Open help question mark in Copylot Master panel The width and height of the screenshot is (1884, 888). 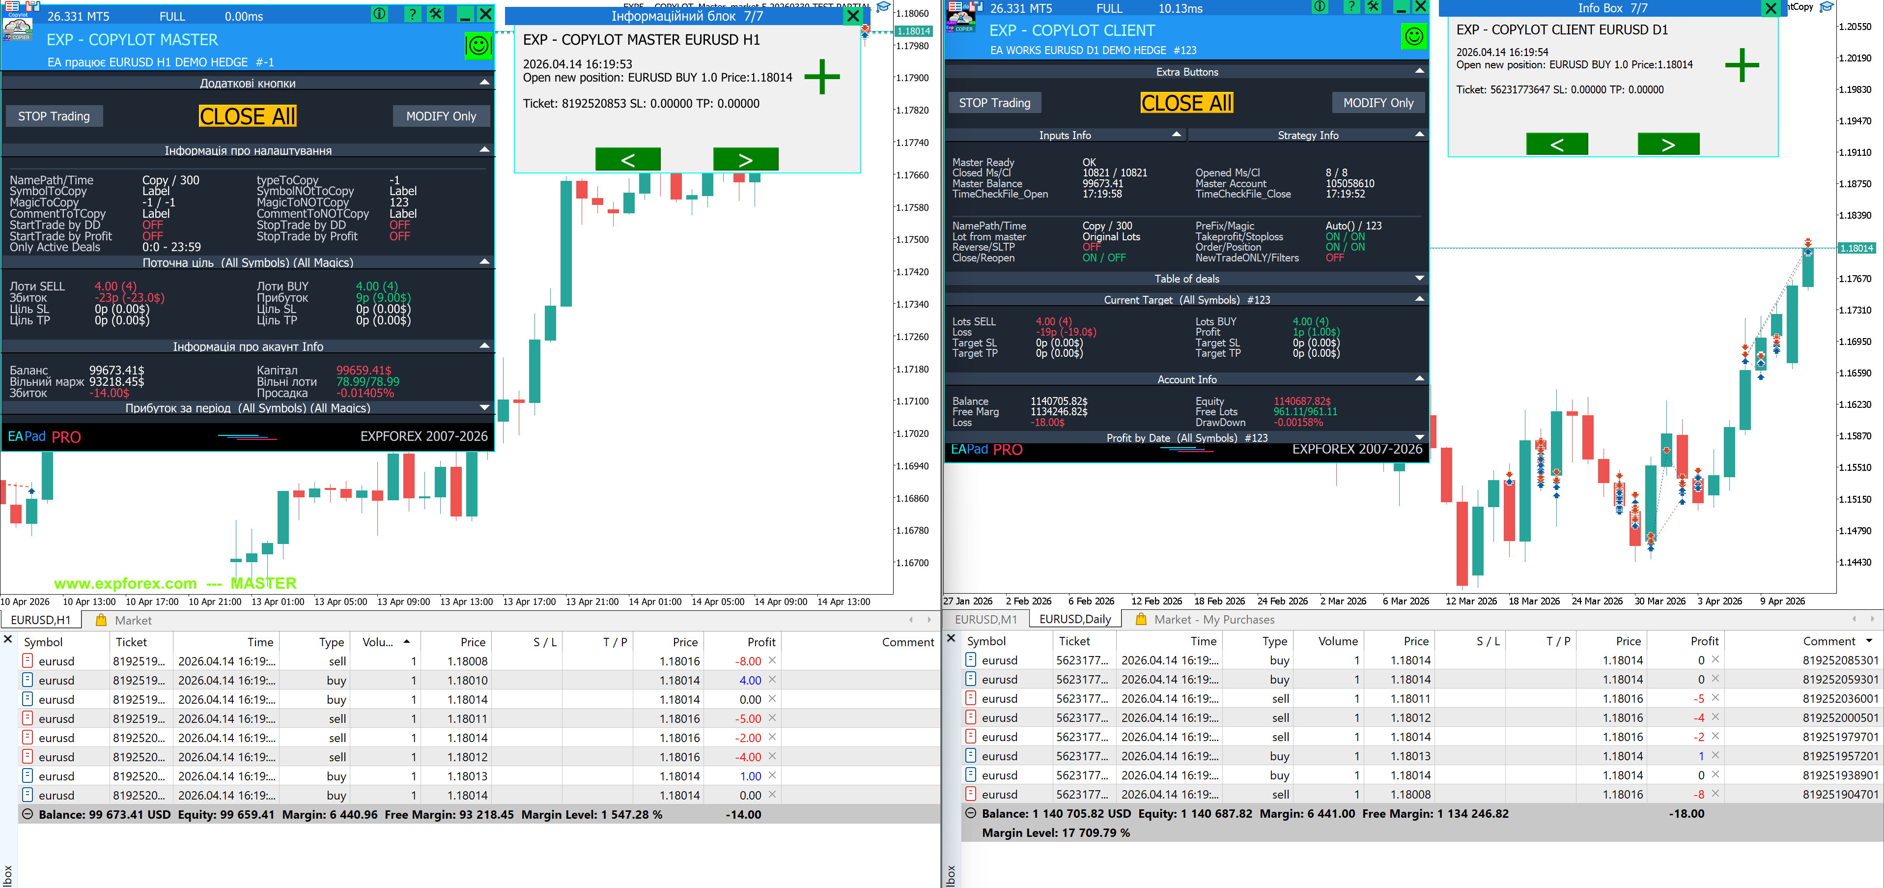(413, 14)
